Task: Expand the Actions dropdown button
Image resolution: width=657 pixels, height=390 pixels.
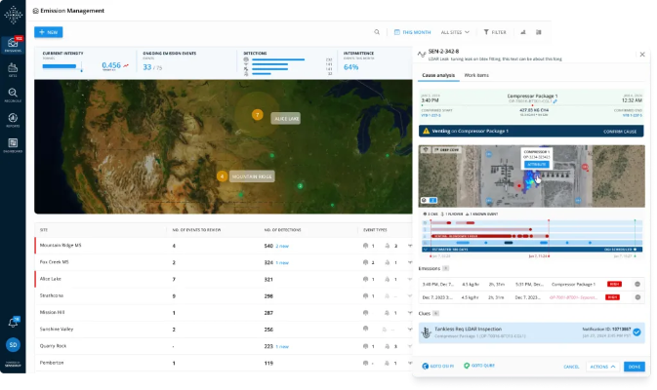Action: (x=601, y=367)
